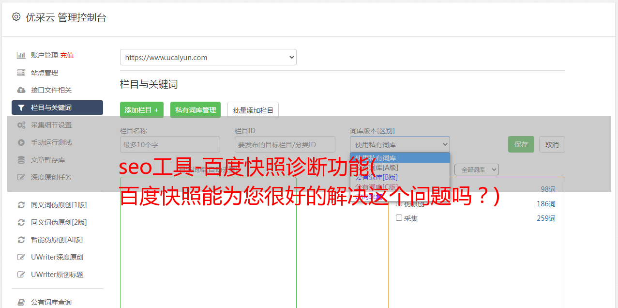This screenshot has height=308, width=618.
Task: Click the green 保存 button
Action: 521,144
